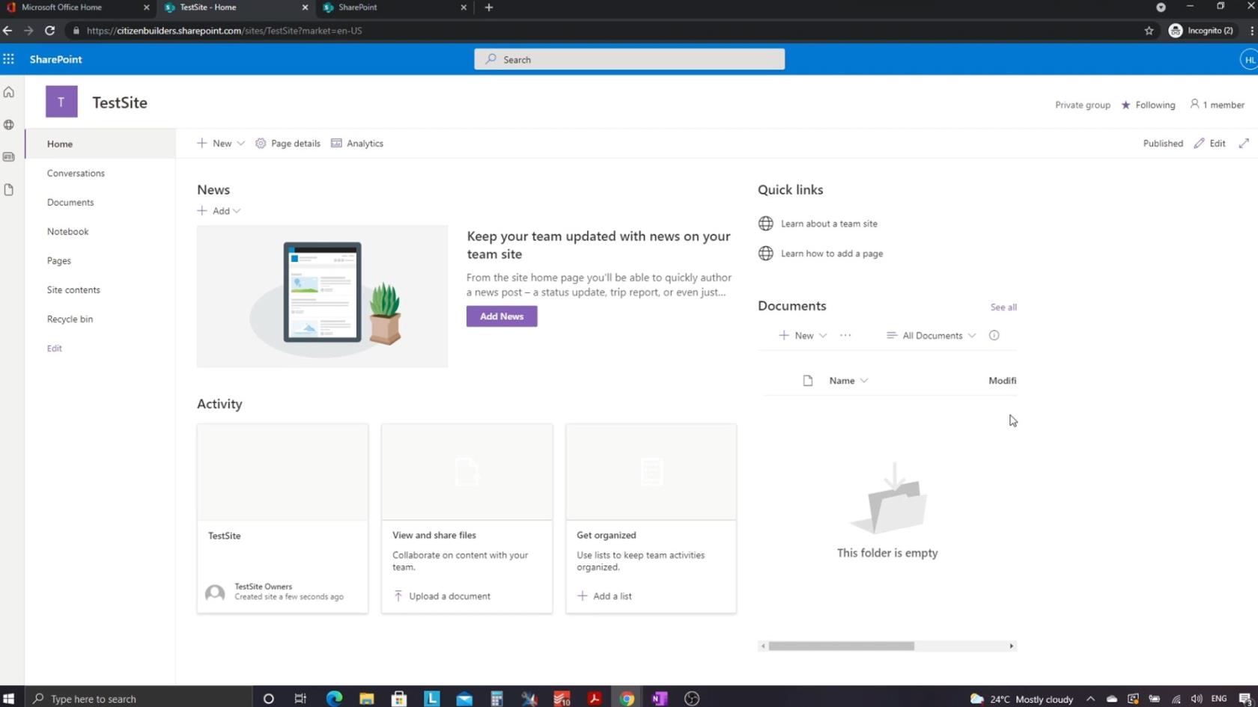Open the Learn how to add a page link
The image size is (1258, 707).
[832, 254]
